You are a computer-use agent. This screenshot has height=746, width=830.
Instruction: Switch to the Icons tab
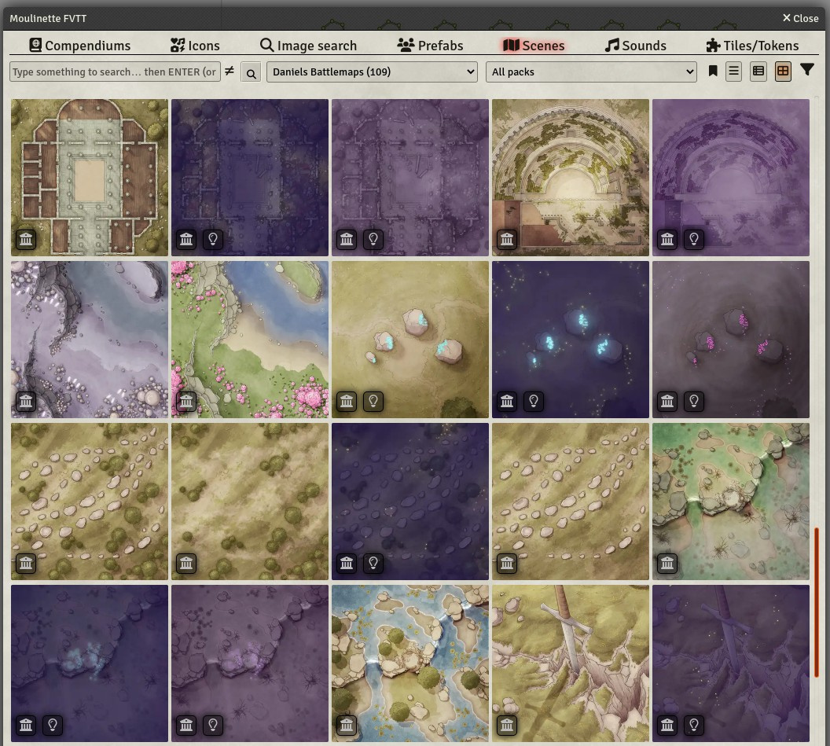pyautogui.click(x=195, y=46)
